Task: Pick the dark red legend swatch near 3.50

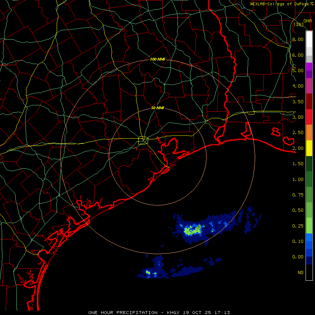Action: pyautogui.click(x=309, y=101)
